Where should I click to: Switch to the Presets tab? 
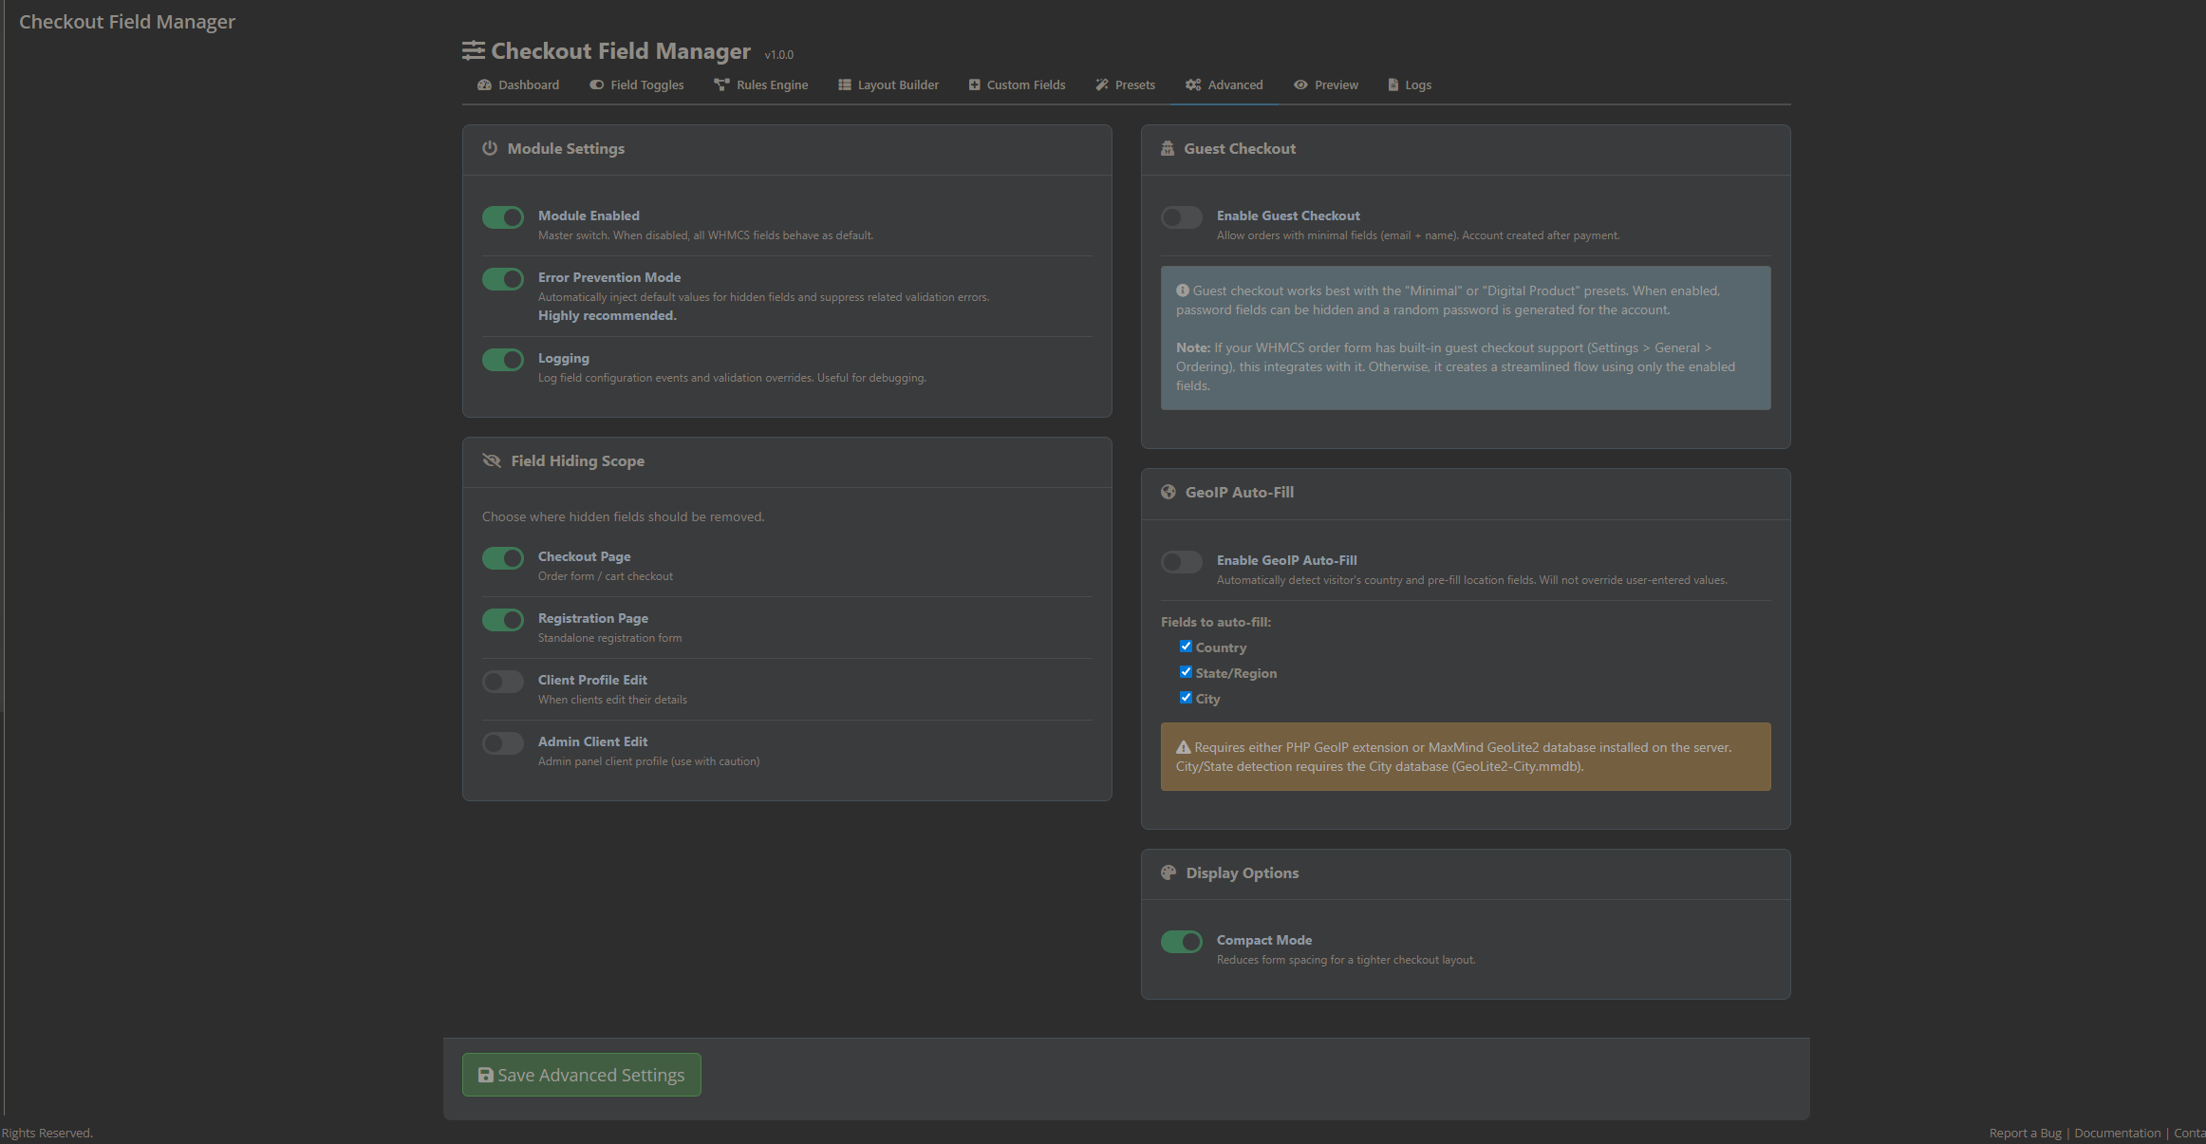[1134, 85]
